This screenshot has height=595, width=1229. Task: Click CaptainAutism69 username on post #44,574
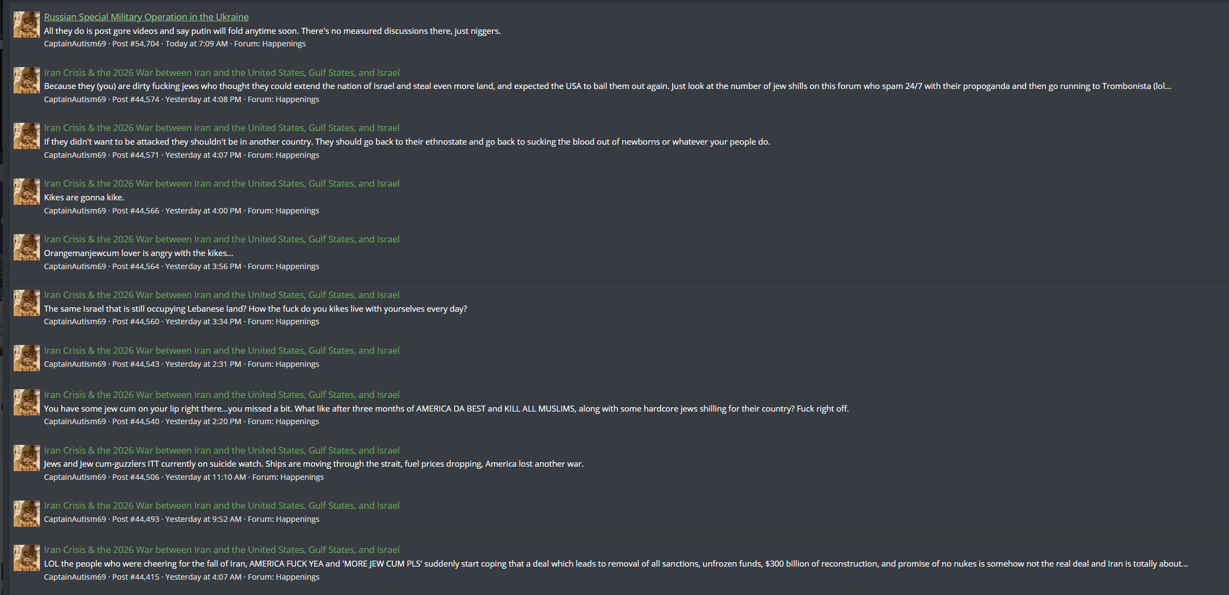(x=75, y=99)
